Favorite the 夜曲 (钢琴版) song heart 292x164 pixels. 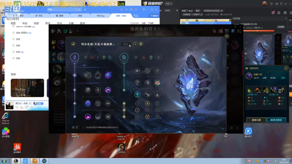(14, 33)
